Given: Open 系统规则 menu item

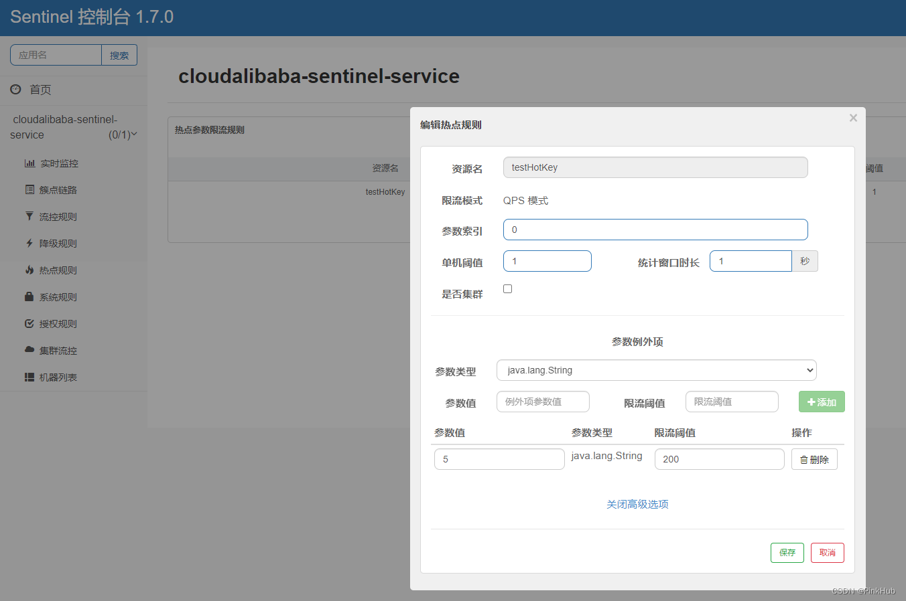Looking at the screenshot, I should [58, 297].
